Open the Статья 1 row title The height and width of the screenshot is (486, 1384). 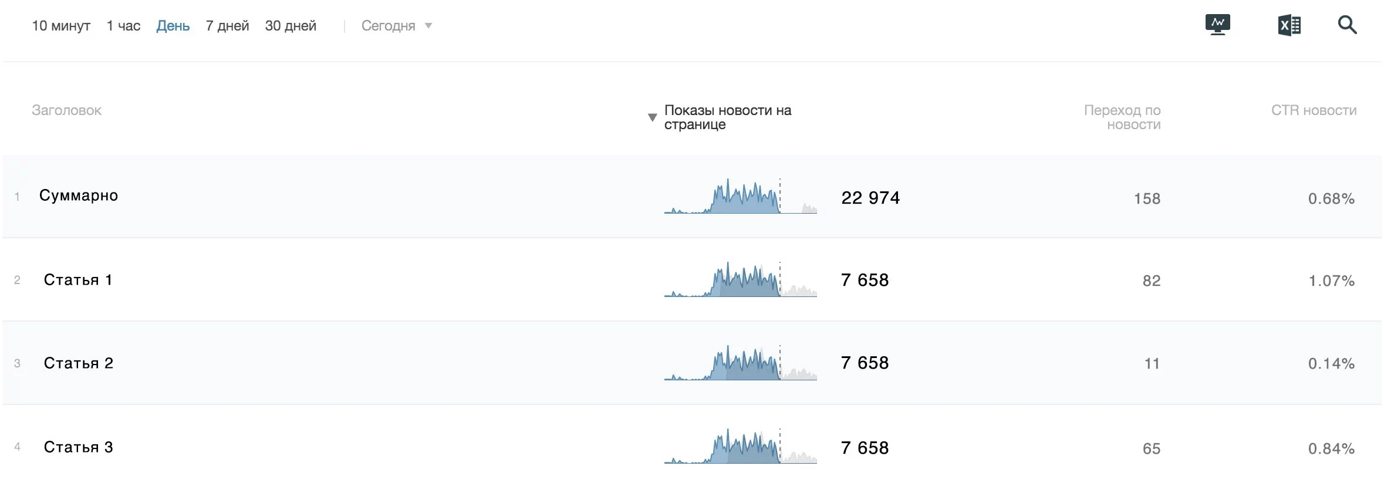point(78,280)
